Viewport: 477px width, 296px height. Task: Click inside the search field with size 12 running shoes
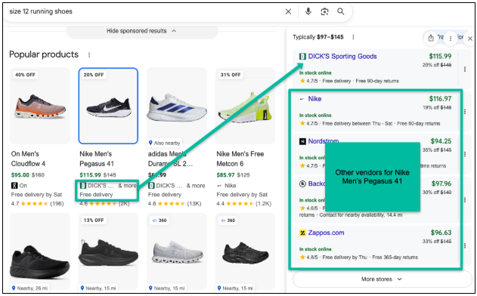coord(143,11)
